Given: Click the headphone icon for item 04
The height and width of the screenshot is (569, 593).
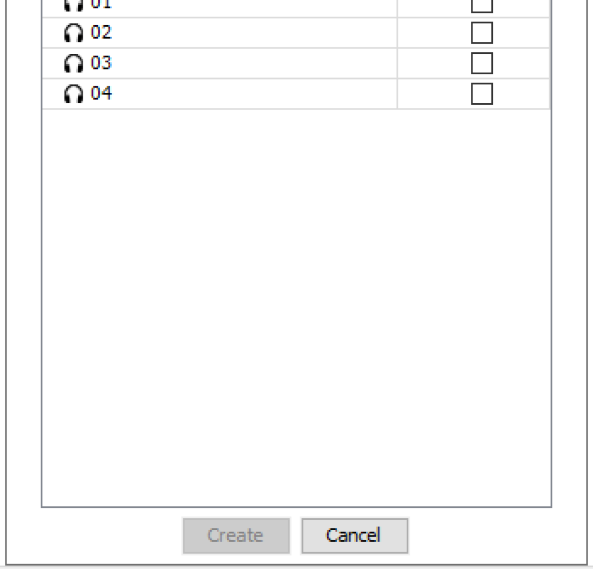Looking at the screenshot, I should 73,94.
